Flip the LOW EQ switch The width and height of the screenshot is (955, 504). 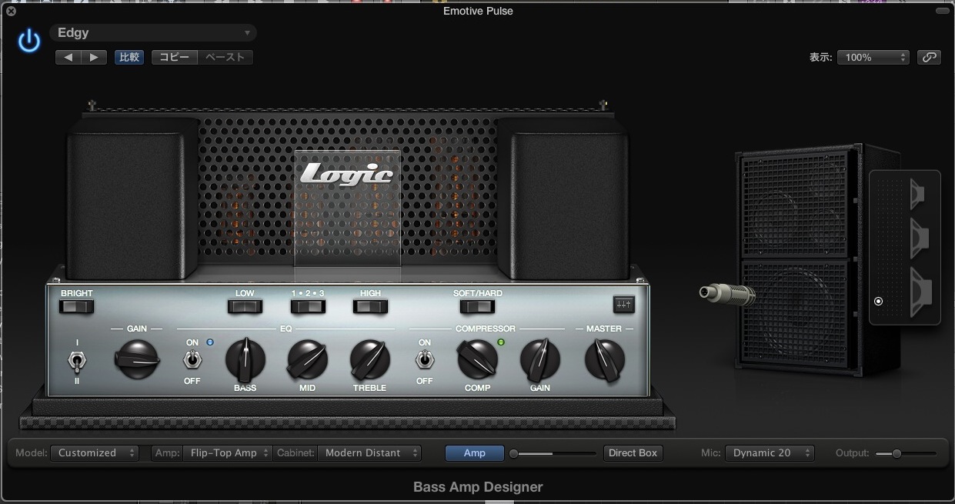pyautogui.click(x=245, y=306)
